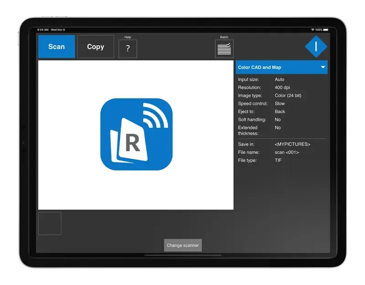Viewport: 365px width, 285px height.
Task: Open the Help question mark icon
Action: 128,49
